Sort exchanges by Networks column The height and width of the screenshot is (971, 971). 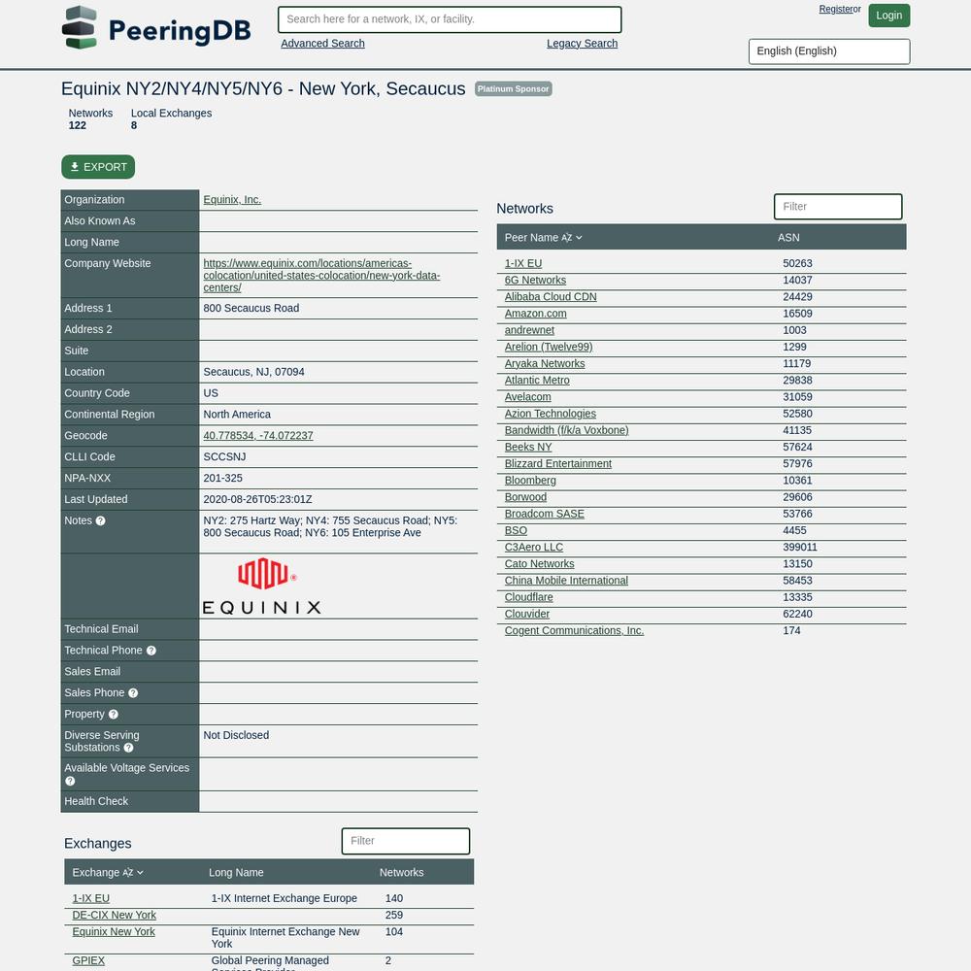pyautogui.click(x=401, y=873)
